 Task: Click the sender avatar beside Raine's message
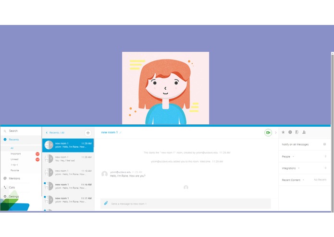pos(104,174)
